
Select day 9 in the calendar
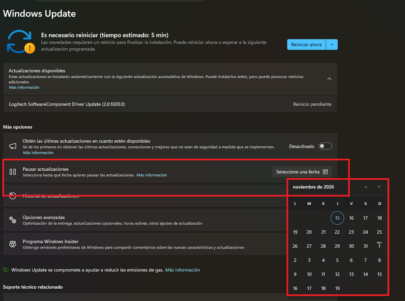click(295, 274)
